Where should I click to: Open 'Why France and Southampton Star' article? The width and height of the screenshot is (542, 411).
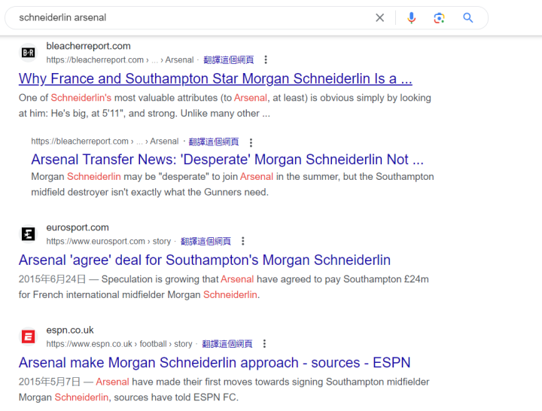pos(215,78)
